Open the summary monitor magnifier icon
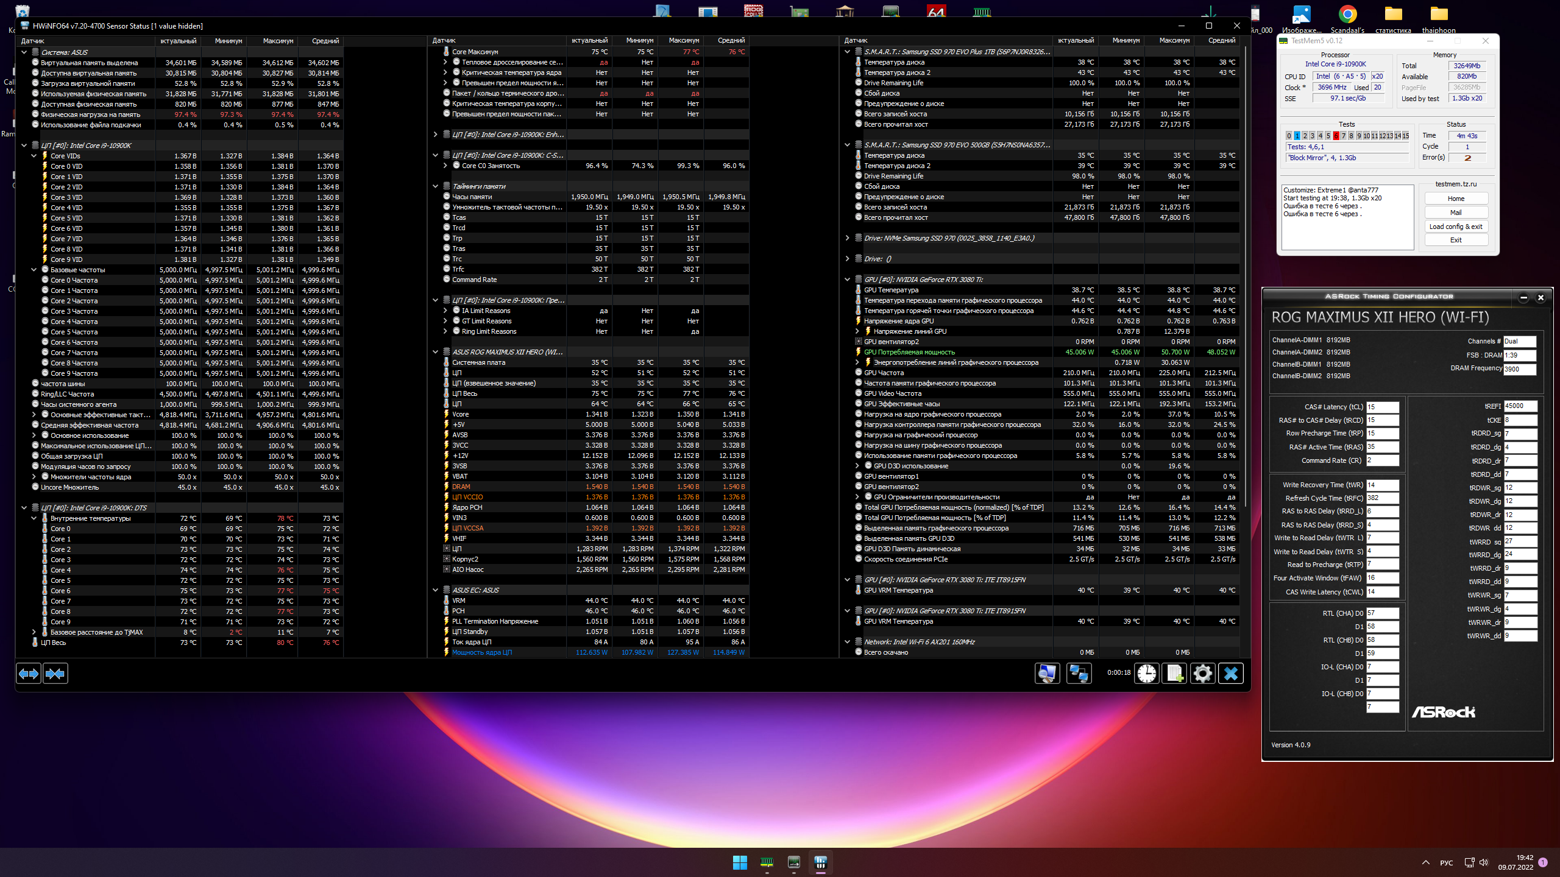 [1047, 674]
